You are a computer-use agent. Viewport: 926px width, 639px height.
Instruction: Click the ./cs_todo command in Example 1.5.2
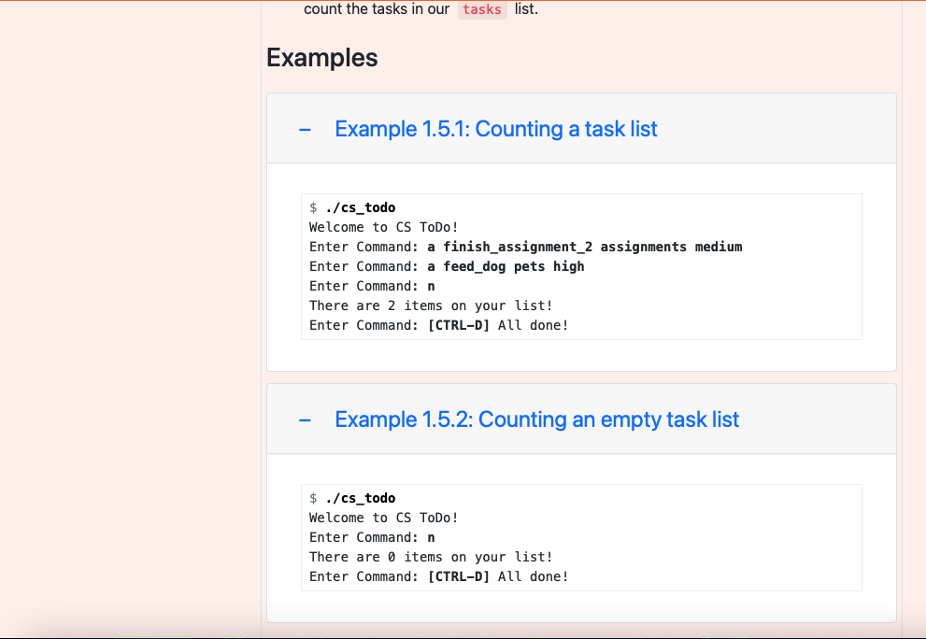tap(361, 498)
